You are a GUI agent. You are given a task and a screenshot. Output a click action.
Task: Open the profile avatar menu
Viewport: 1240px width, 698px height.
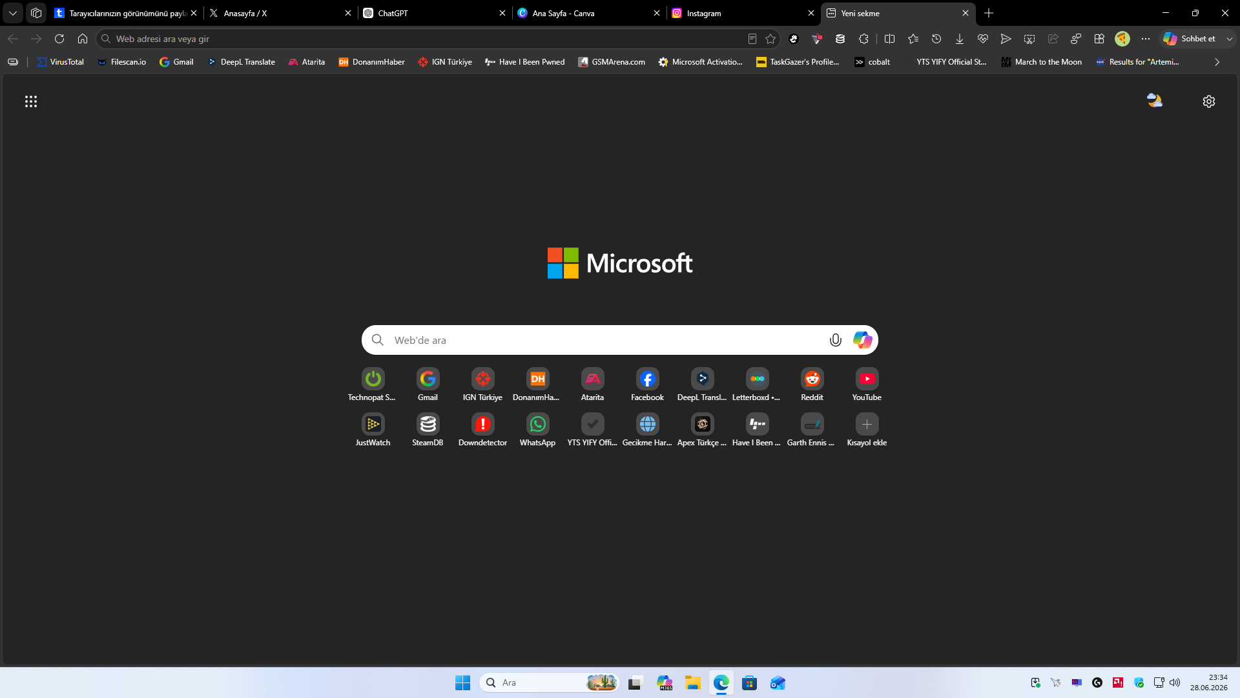pos(1122,39)
